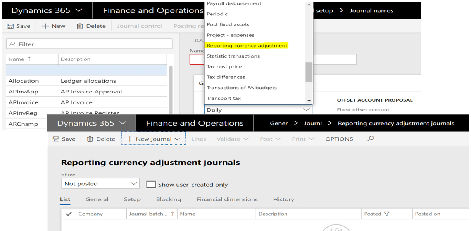471x231 pixels.
Task: Enable Show user-created only checkbox
Action: [151, 185]
